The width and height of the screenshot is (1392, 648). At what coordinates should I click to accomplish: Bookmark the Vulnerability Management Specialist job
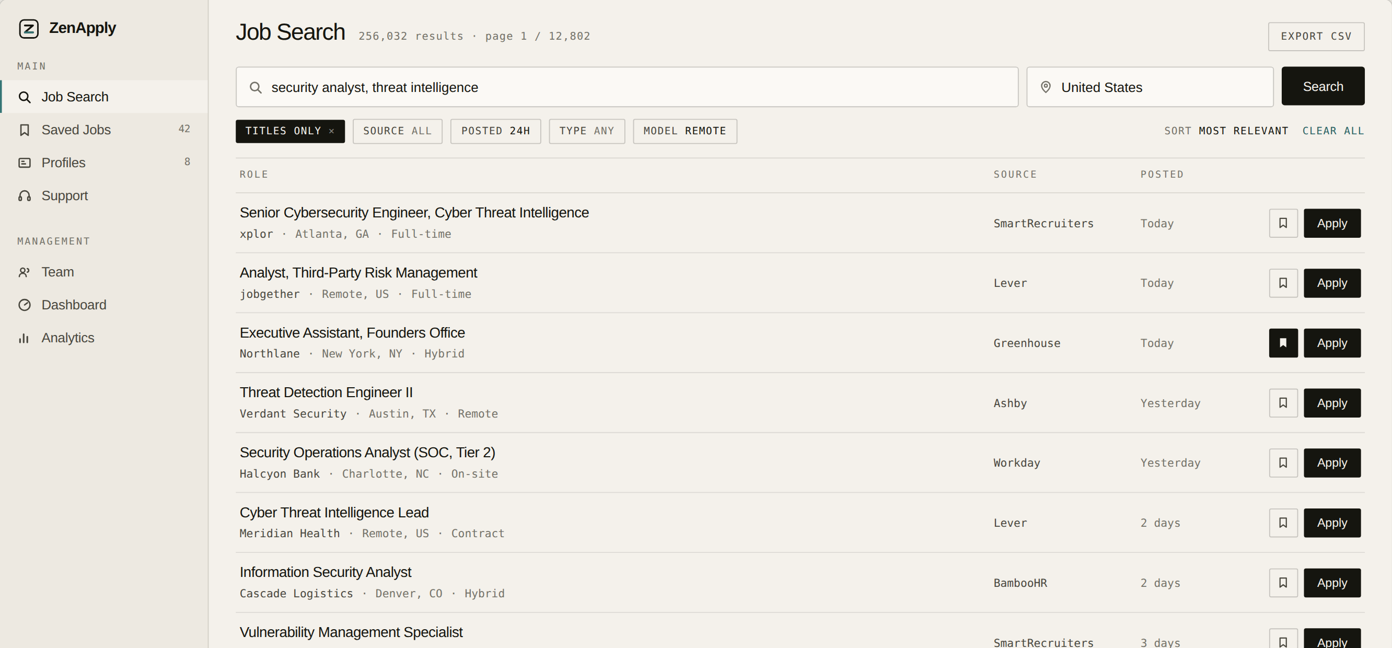coord(1283,639)
